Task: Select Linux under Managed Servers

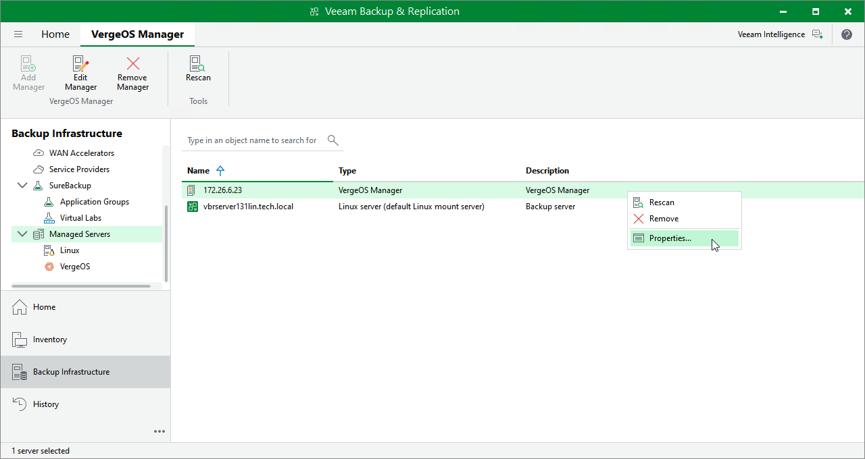Action: point(70,250)
